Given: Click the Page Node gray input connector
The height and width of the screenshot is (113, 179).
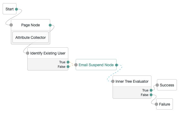Looking at the screenshot, I should click(11, 25).
